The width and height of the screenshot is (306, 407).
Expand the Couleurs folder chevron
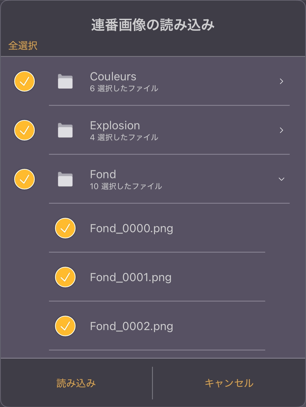282,81
